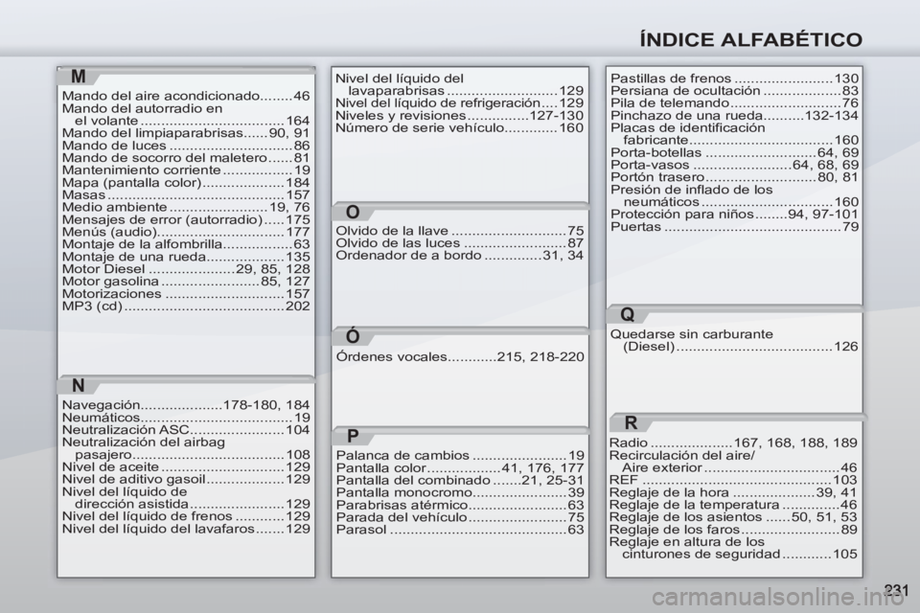This screenshot has width=920, height=613.
Task: Select entry Pila de telemando 76
Action: coord(735,103)
